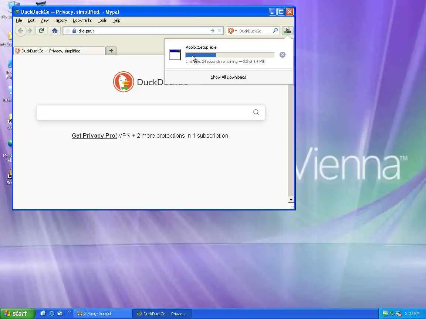
Task: Click the Mypal icon in title bar
Action: click(17, 12)
